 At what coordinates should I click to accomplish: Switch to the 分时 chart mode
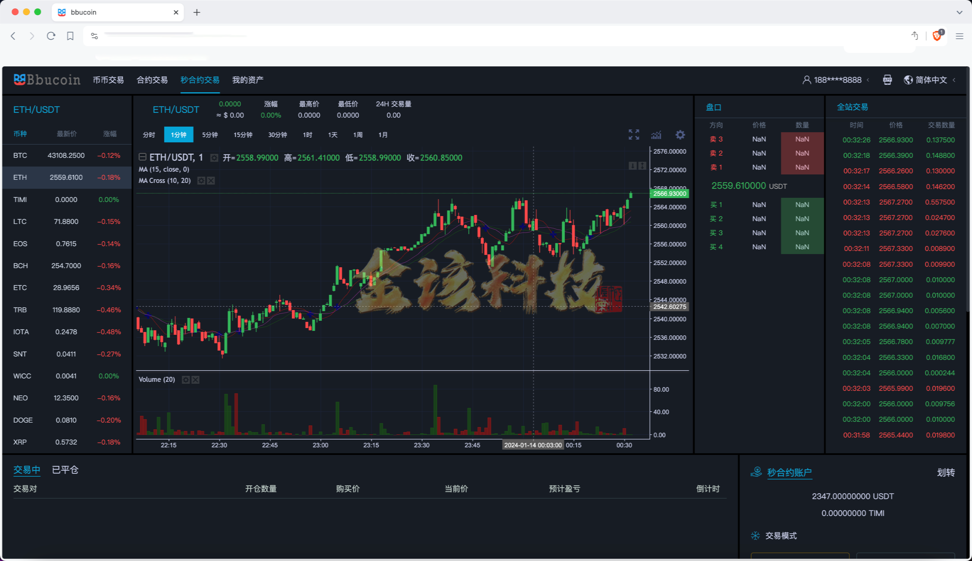point(149,135)
